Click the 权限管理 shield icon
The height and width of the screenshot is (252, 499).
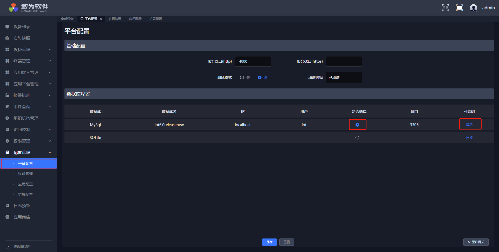pyautogui.click(x=7, y=141)
